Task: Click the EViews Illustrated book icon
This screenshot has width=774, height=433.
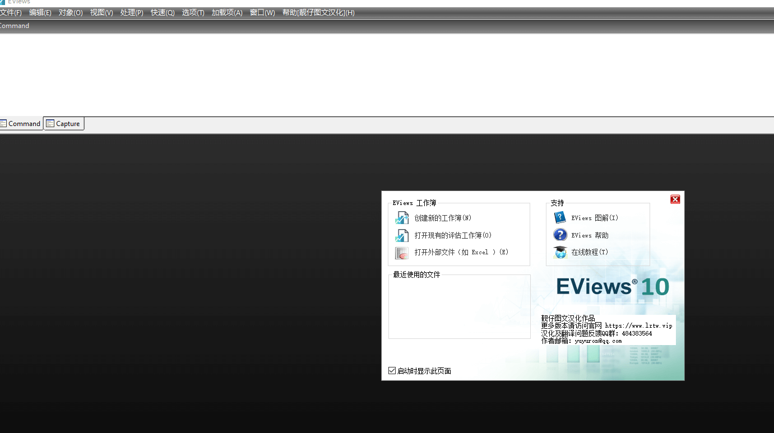Action: click(x=560, y=217)
